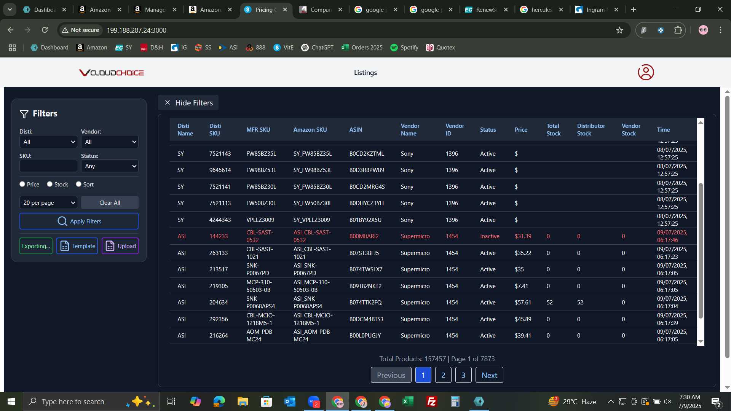Screen dimensions: 731x411
Task: Open File Explorer from the taskbar
Action: tap(243, 401)
